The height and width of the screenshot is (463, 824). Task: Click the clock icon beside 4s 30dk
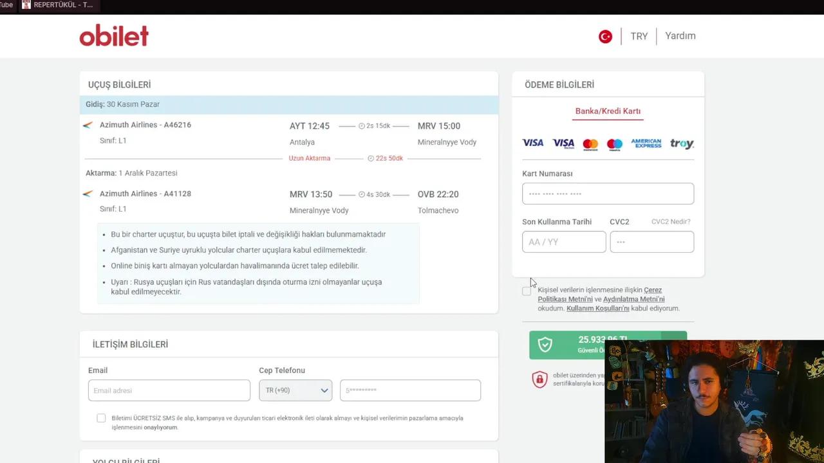point(362,194)
